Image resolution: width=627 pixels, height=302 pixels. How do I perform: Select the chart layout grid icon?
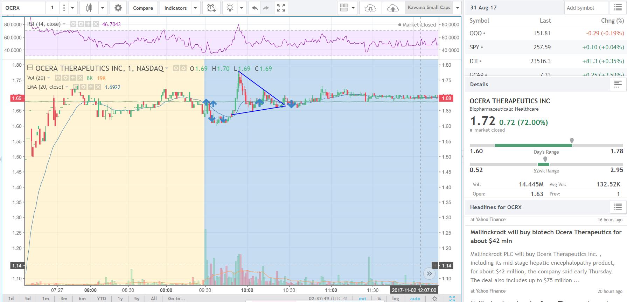[344, 8]
